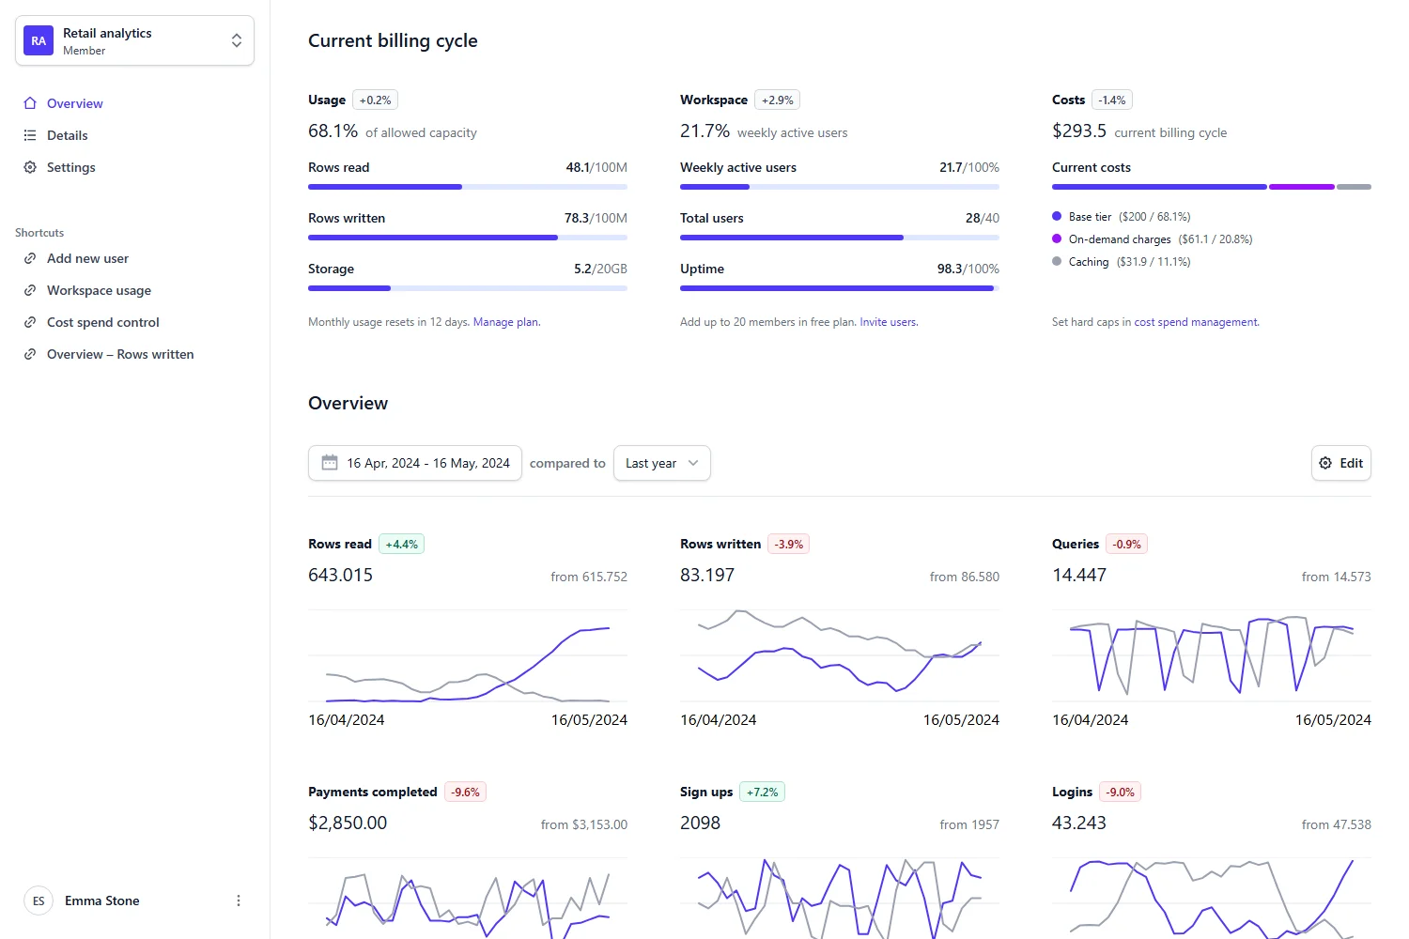The image size is (1409, 939).
Task: Click the Edit button gear icon
Action: coord(1325,463)
